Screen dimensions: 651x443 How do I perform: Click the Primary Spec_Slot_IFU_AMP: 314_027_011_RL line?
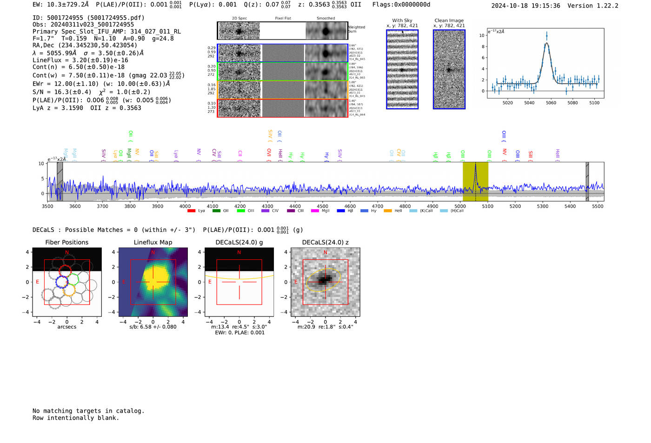[x=107, y=32]
